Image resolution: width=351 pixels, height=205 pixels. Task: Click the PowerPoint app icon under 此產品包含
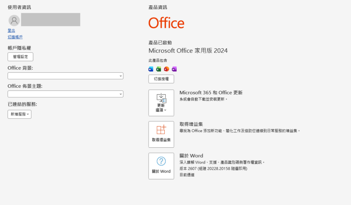coord(166,69)
